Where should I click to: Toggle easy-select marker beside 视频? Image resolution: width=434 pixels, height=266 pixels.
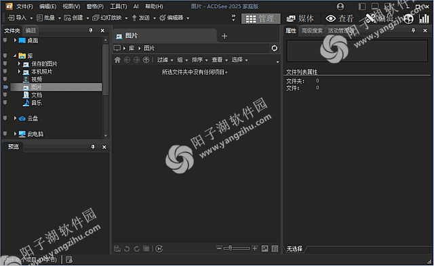point(5,79)
